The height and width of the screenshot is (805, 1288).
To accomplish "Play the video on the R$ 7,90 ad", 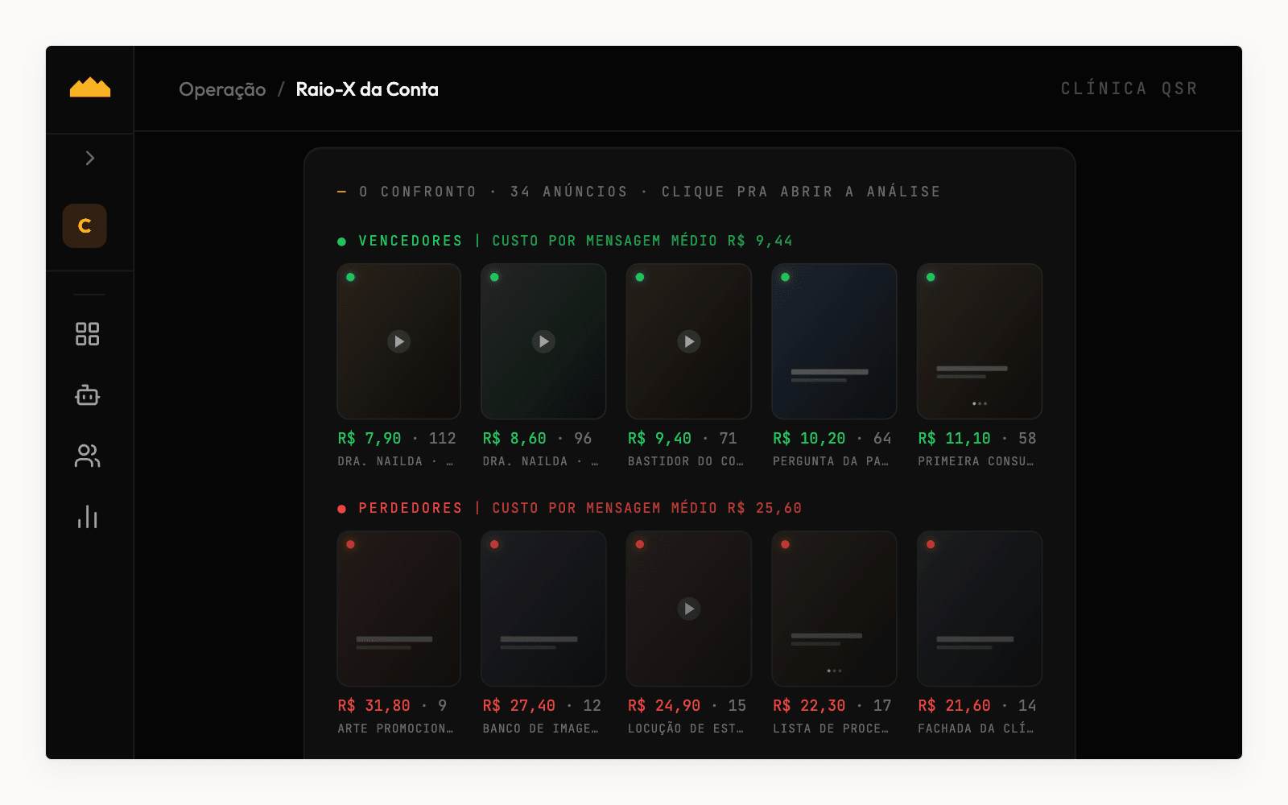I will [398, 341].
